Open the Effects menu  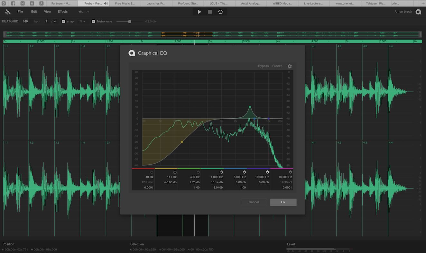click(x=62, y=11)
